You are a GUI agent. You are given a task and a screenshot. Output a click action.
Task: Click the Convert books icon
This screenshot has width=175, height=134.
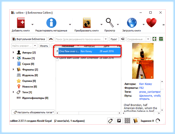[87, 23]
